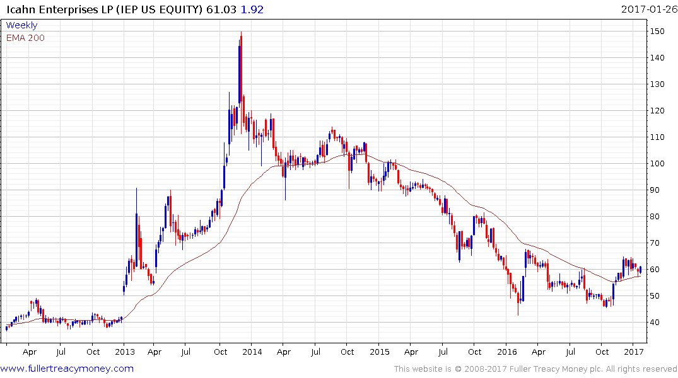This screenshot has width=678, height=378.
Task: Click the chart date 2017-01-26
Action: click(x=649, y=9)
